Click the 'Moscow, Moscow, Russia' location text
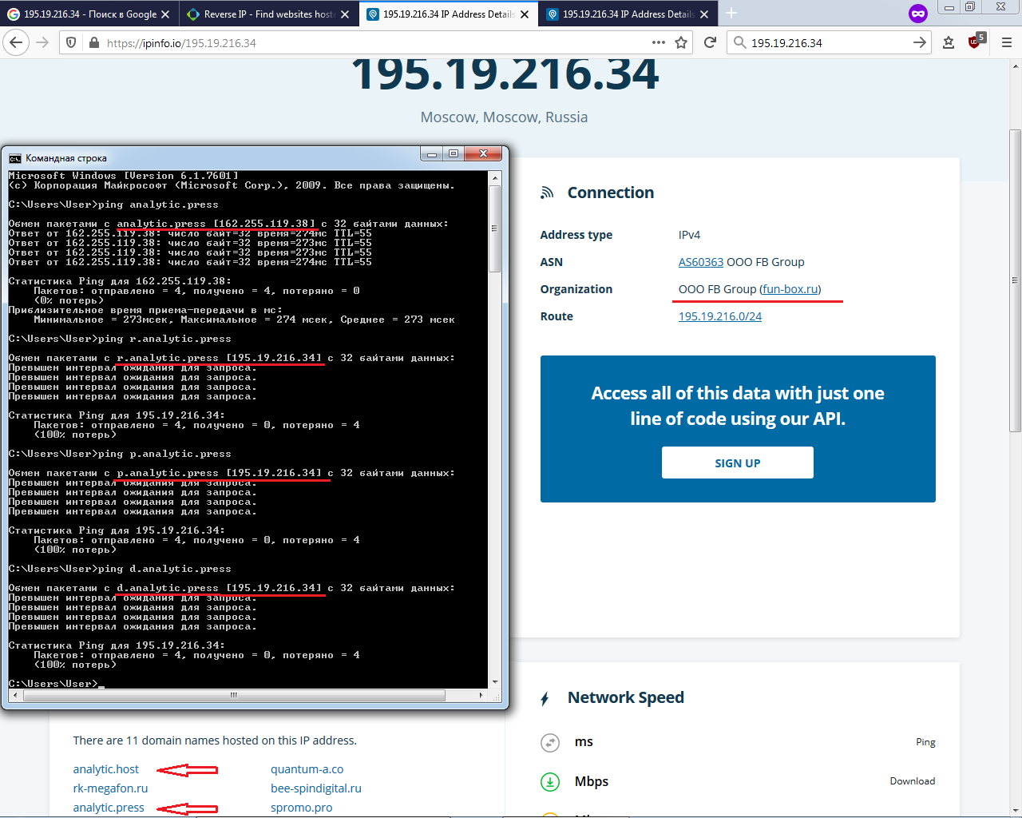 (504, 117)
